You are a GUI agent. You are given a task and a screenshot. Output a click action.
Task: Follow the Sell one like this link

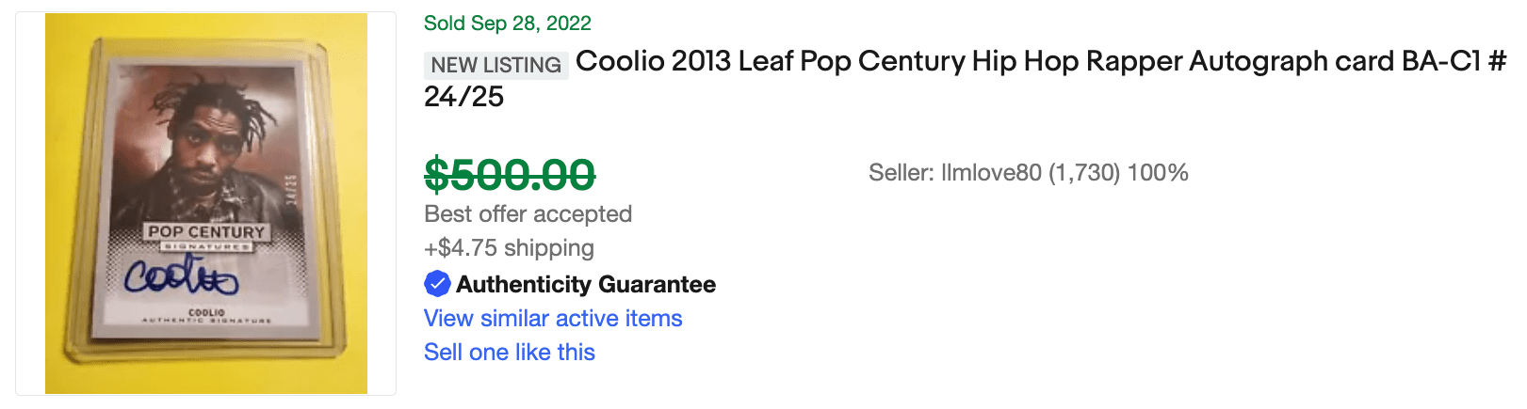510,352
